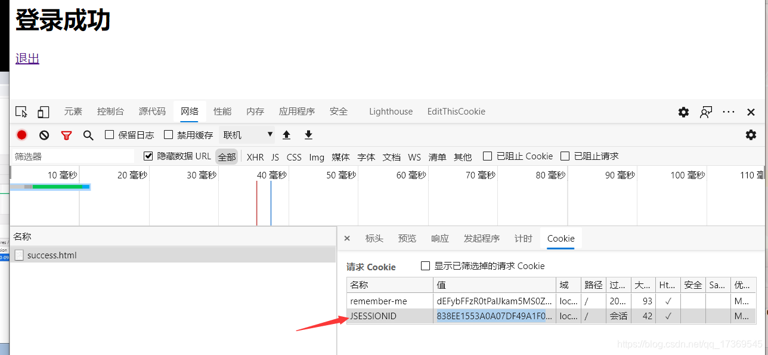Screen dimensions: 768x355
Task: Focus the 筛选器 filter input field
Action: (x=73, y=156)
